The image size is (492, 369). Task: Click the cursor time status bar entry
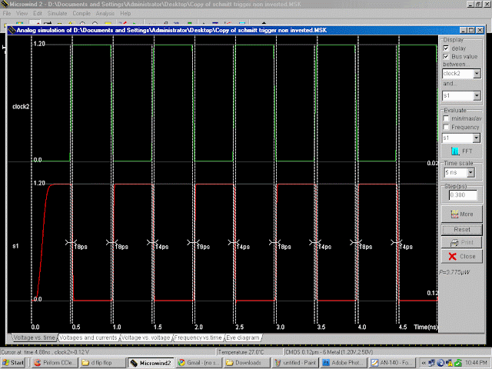point(108,352)
